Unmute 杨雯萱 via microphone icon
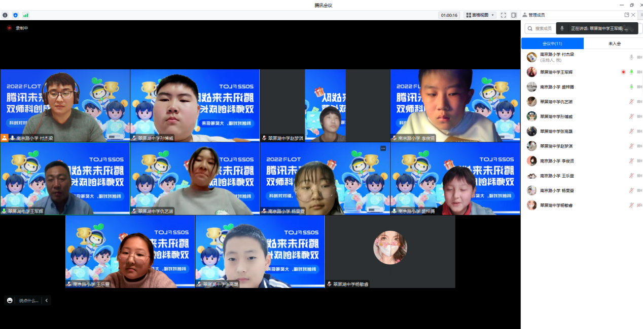Screen dimensions: 643x329 (x=631, y=190)
